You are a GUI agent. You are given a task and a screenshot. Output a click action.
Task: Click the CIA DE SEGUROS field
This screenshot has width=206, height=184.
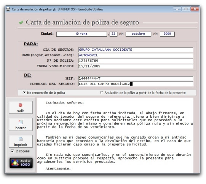point(136,50)
